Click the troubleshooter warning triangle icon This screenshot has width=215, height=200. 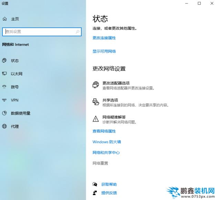[95, 119]
